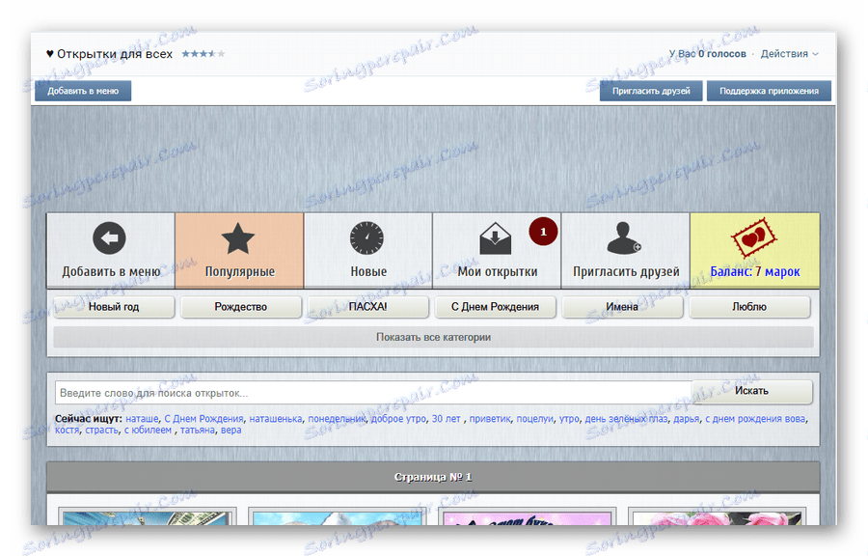Select the 'Новый год' category
The height and width of the screenshot is (556, 868).
[x=114, y=307]
